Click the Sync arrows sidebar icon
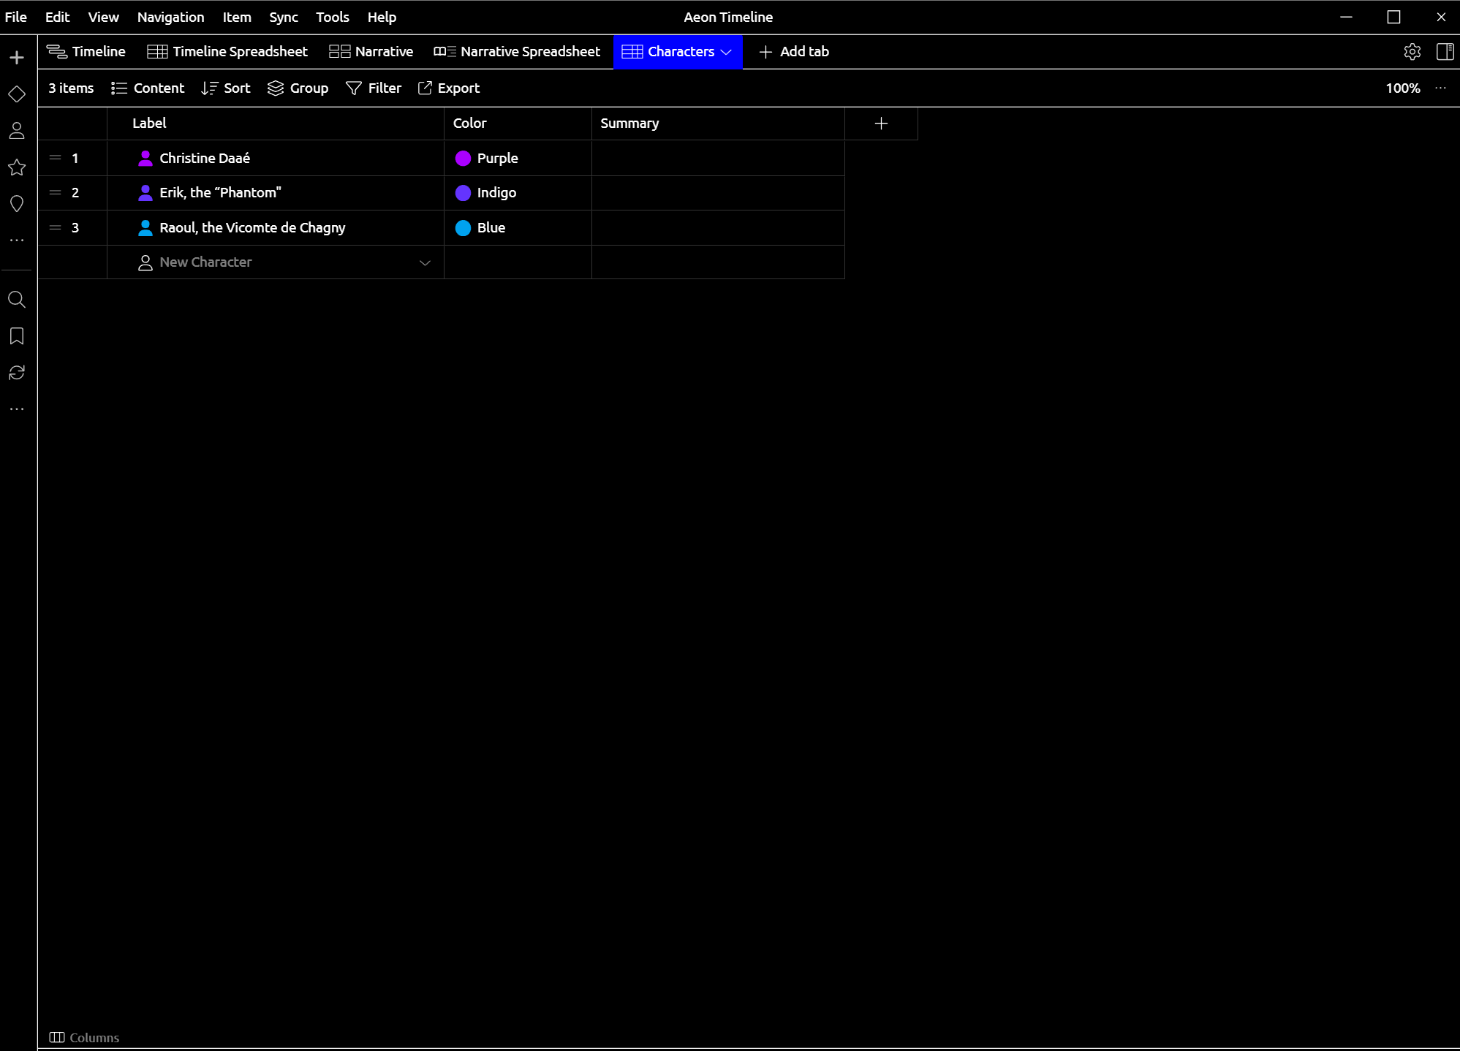The image size is (1460, 1051). coord(17,373)
